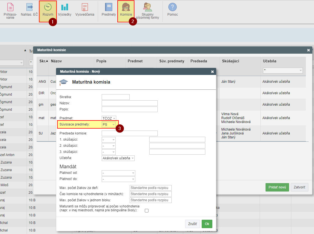The width and height of the screenshot is (314, 234).
Task: Click the Zatvoriť button
Action: [299, 187]
